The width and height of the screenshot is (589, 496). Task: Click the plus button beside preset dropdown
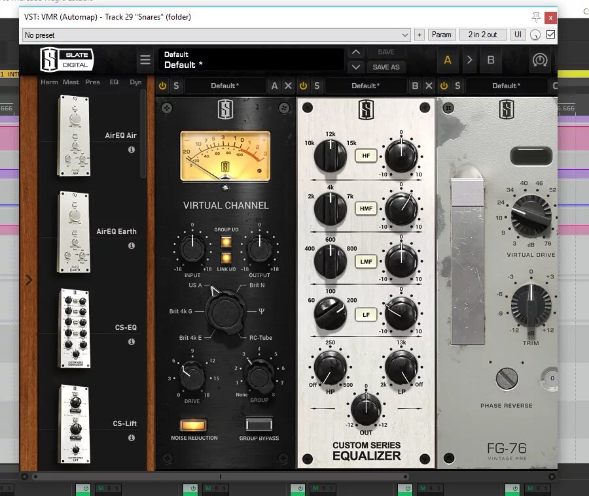(x=419, y=35)
